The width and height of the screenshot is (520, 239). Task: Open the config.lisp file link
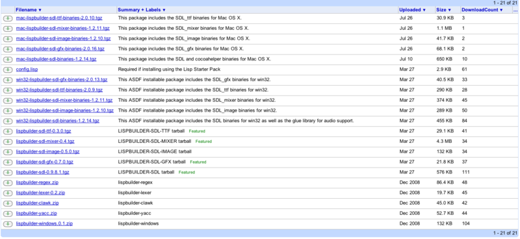tap(27, 69)
